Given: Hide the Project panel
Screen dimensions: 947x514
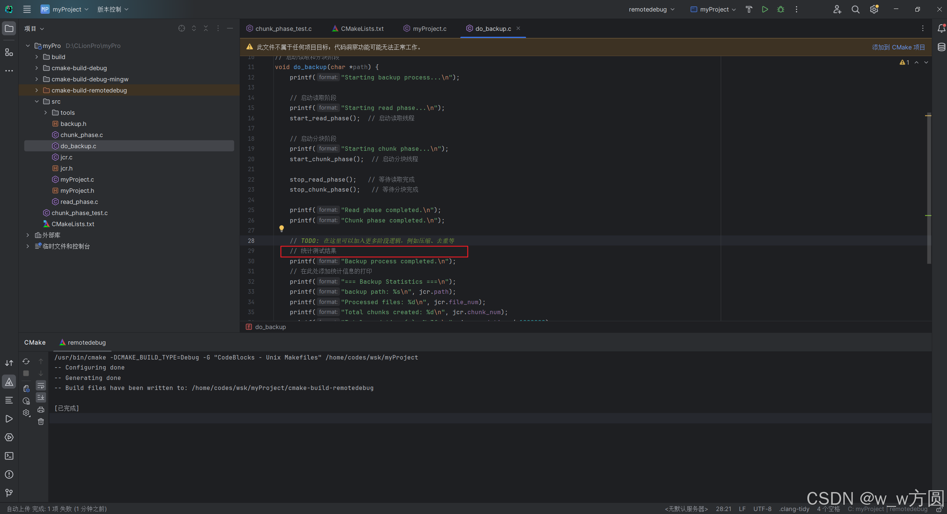Looking at the screenshot, I should (230, 29).
